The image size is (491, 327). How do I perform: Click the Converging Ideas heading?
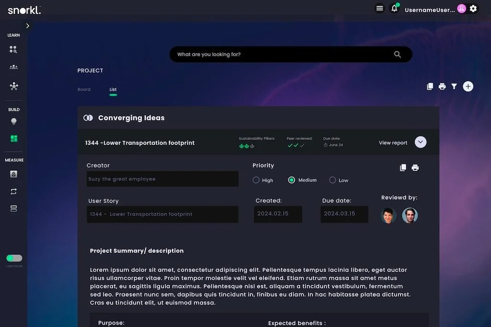click(131, 118)
